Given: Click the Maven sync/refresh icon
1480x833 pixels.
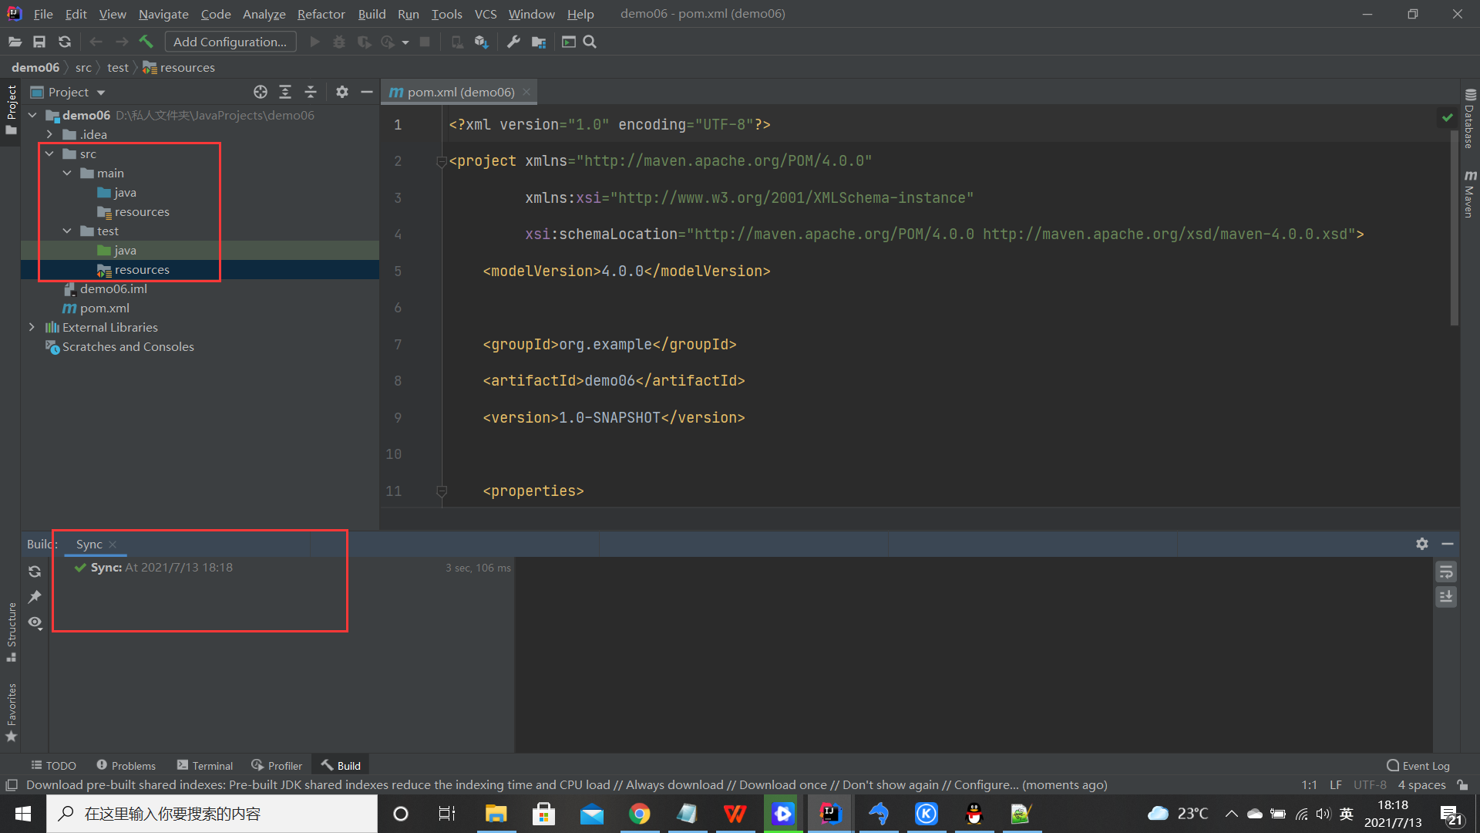Looking at the screenshot, I should click(35, 571).
